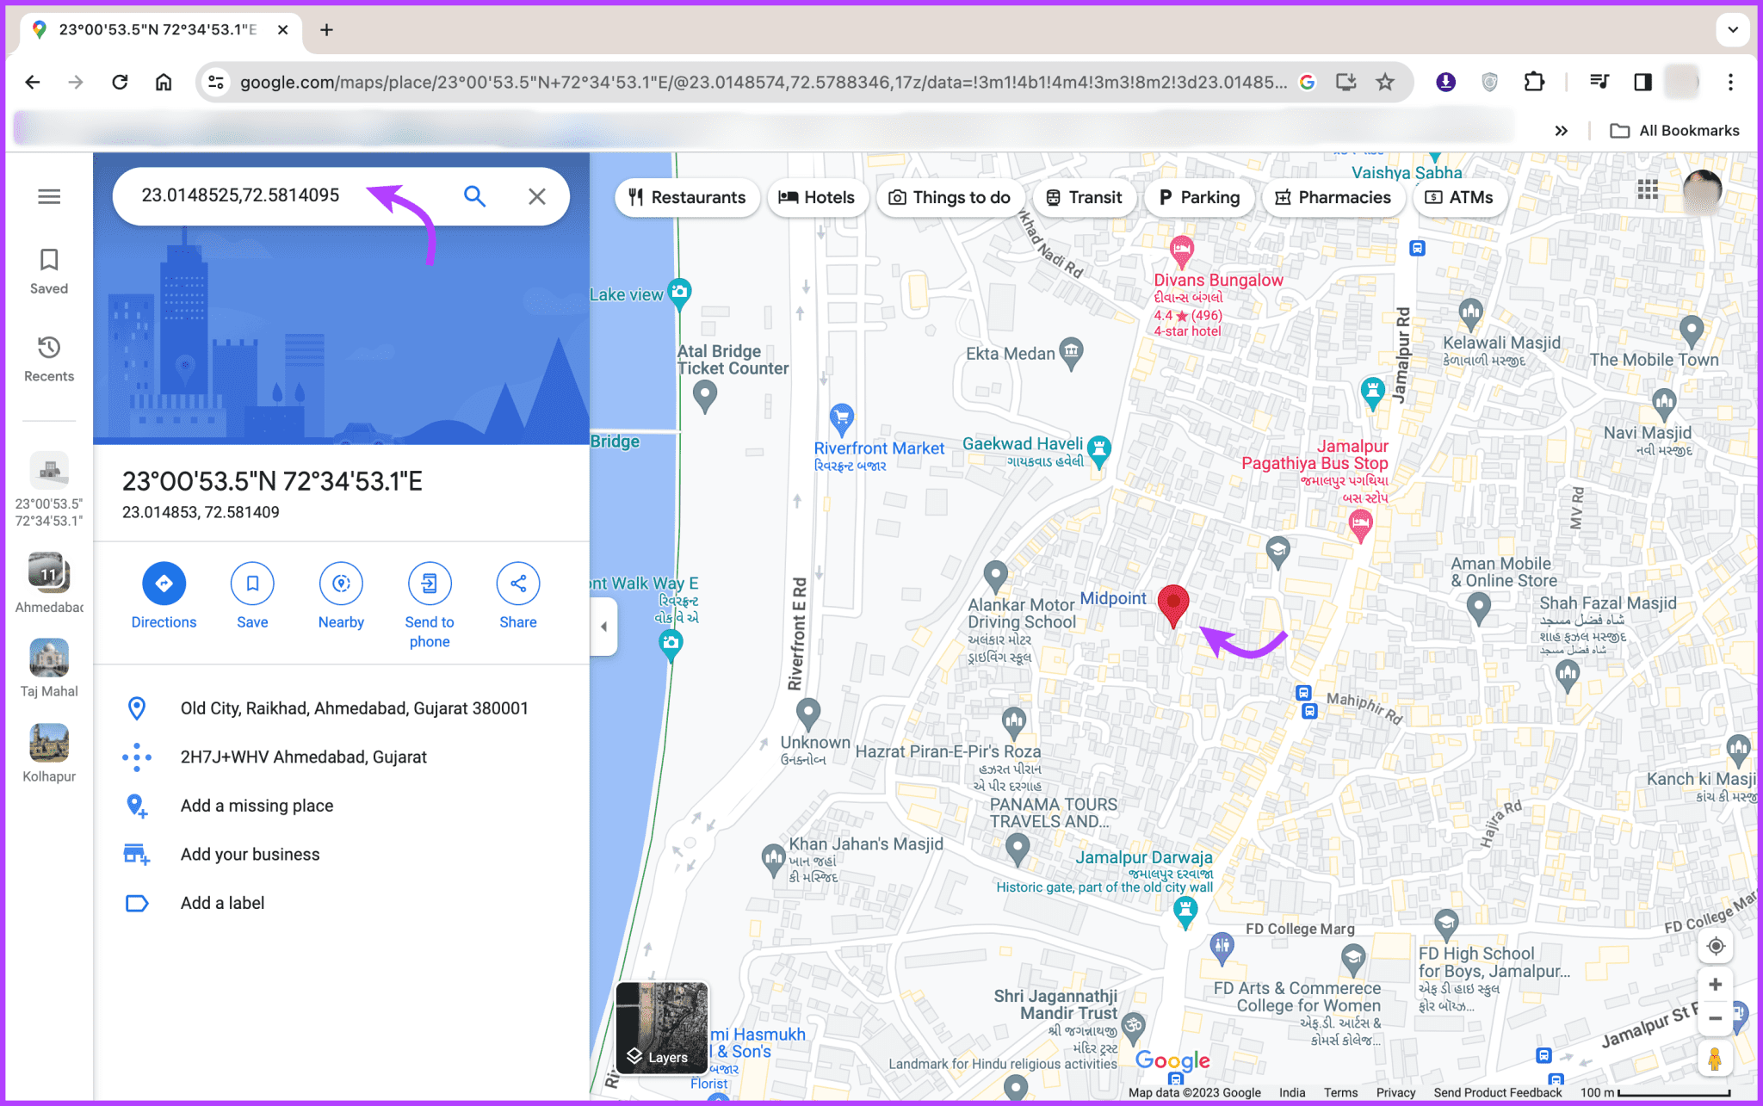This screenshot has height=1106, width=1763.
Task: Collapse the left place panel
Action: pos(603,627)
